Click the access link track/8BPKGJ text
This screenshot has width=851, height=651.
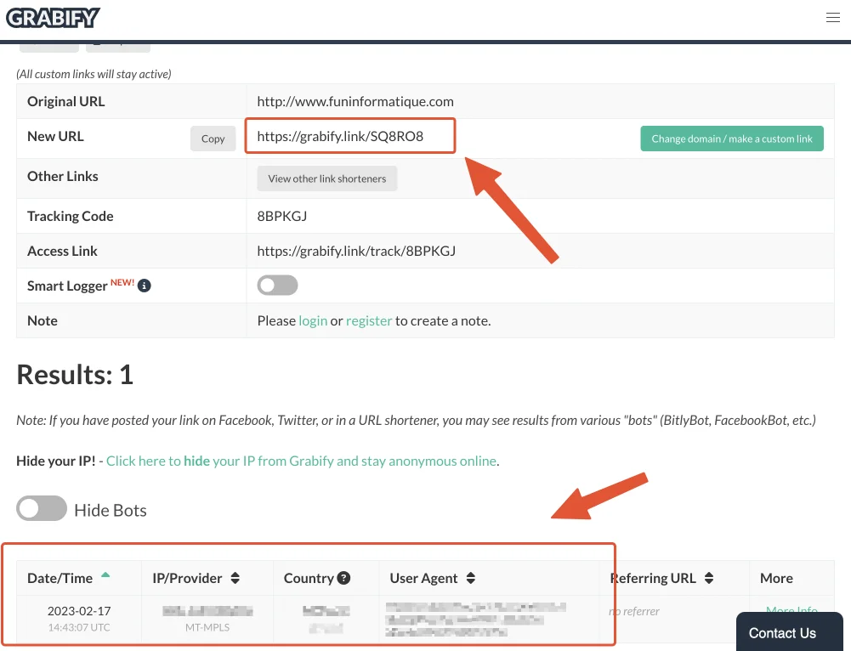(x=356, y=252)
